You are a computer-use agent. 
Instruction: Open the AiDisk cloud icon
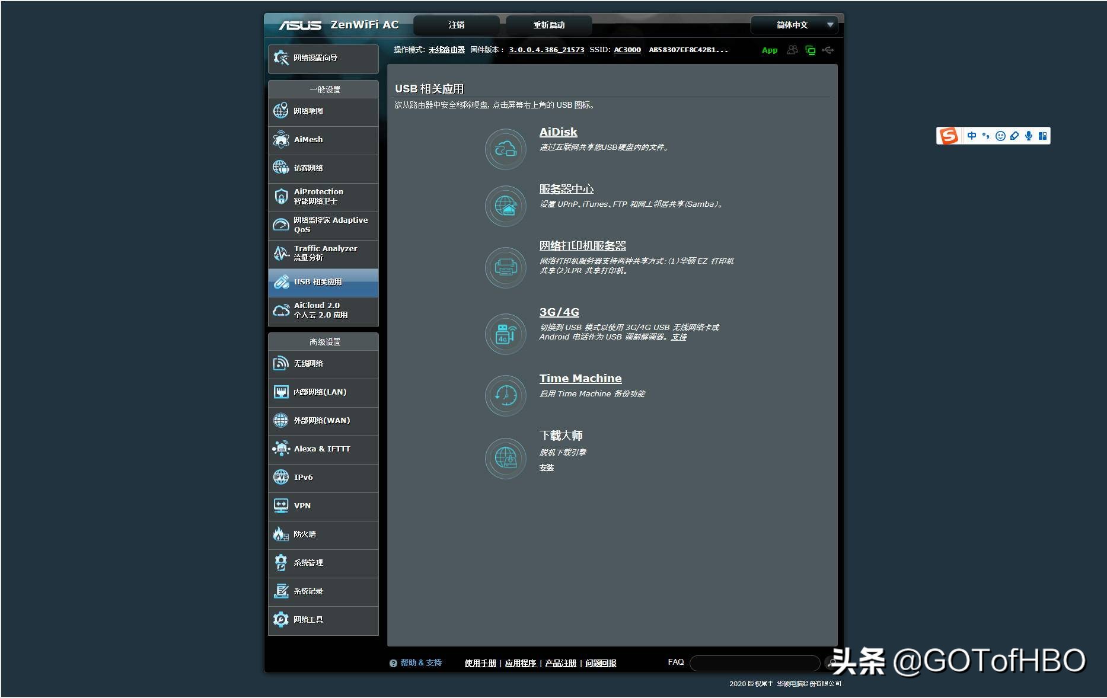point(505,149)
